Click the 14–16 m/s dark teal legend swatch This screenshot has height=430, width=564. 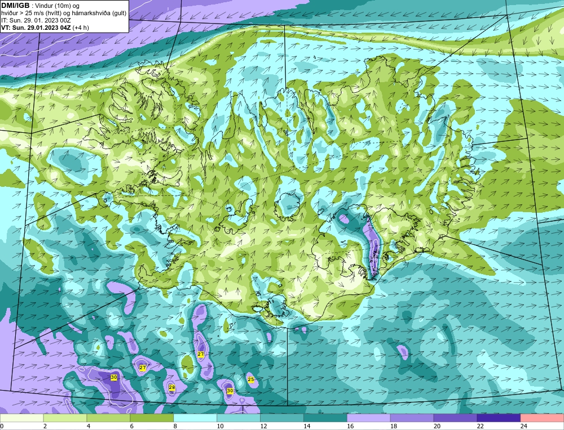325,418
